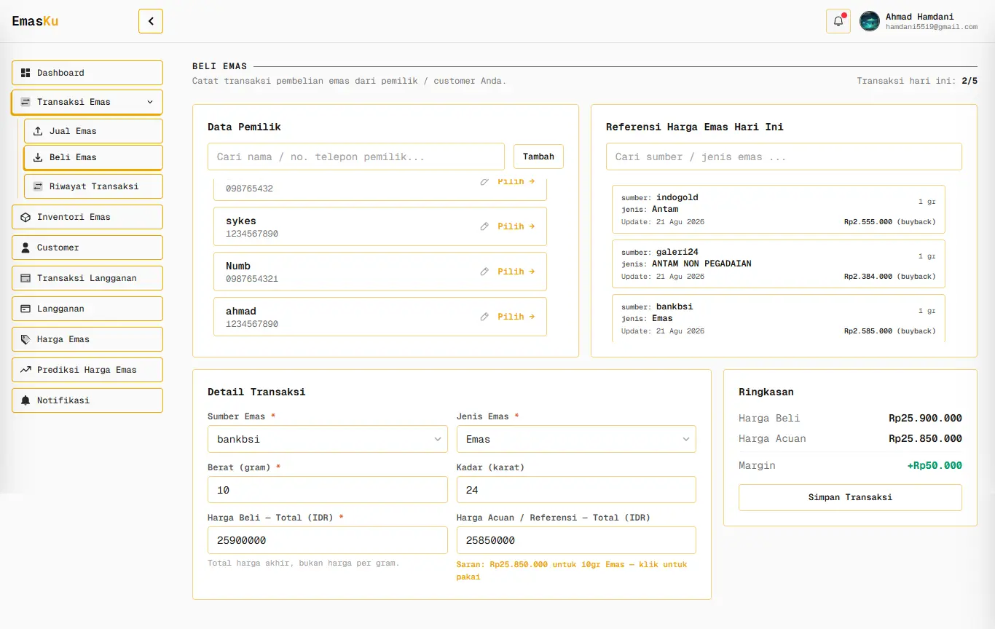Open Prediksi Harga Emas page
This screenshot has height=629, width=995.
(87, 370)
